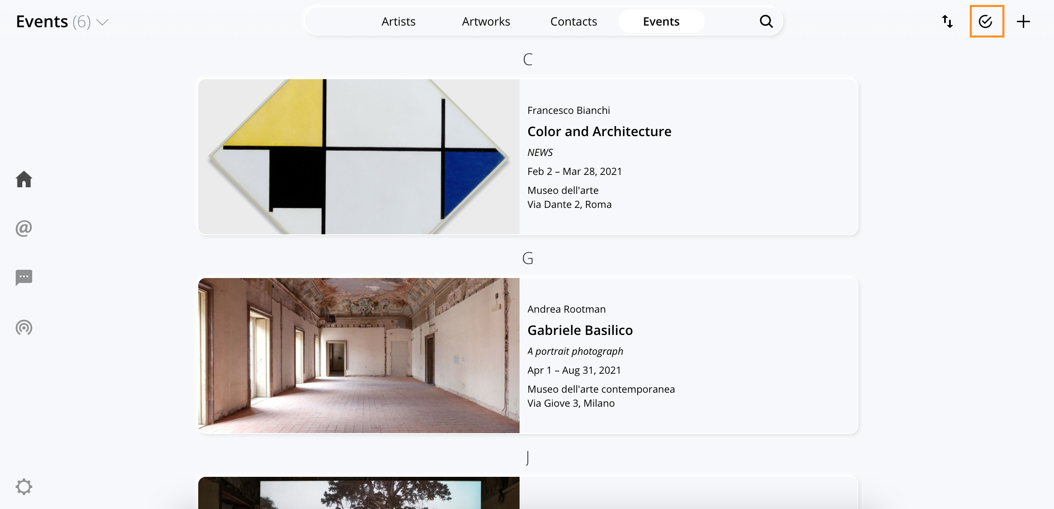Select the Events tab

(661, 21)
